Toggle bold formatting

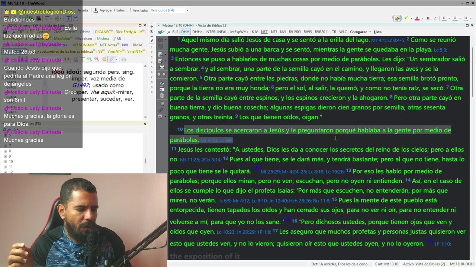(x=428, y=18)
